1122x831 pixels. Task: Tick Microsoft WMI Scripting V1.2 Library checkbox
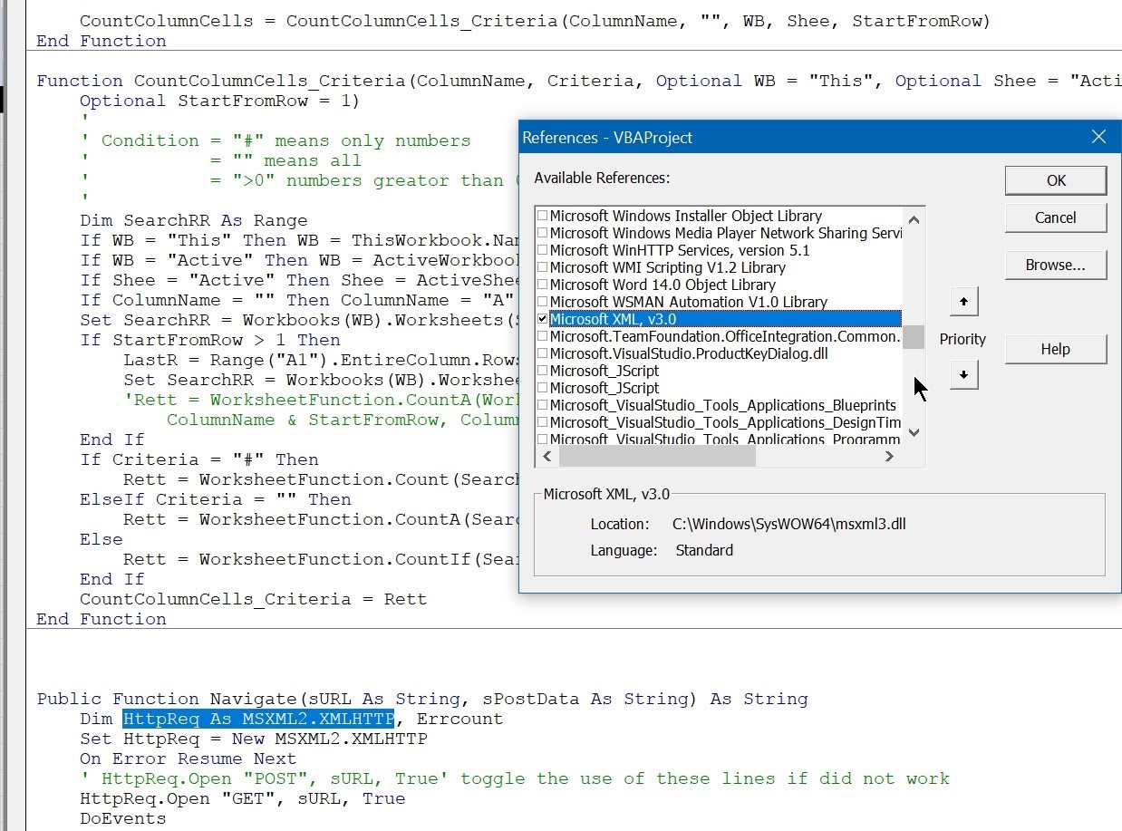point(543,267)
